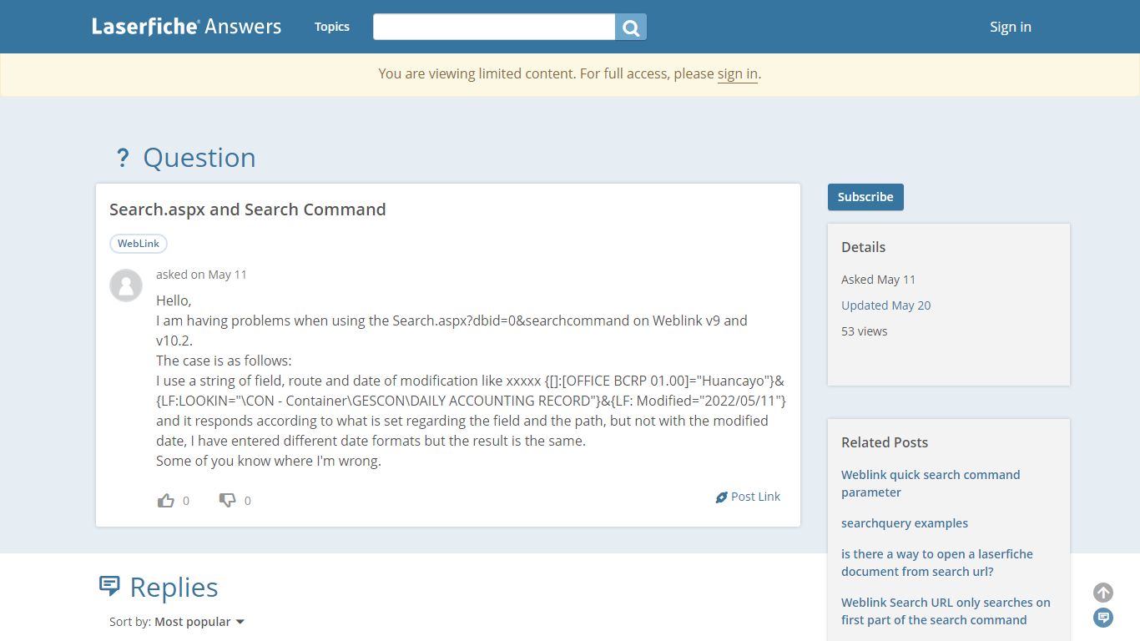Viewport: 1140px width, 641px height.
Task: Click the thumbs up icon
Action: point(165,501)
